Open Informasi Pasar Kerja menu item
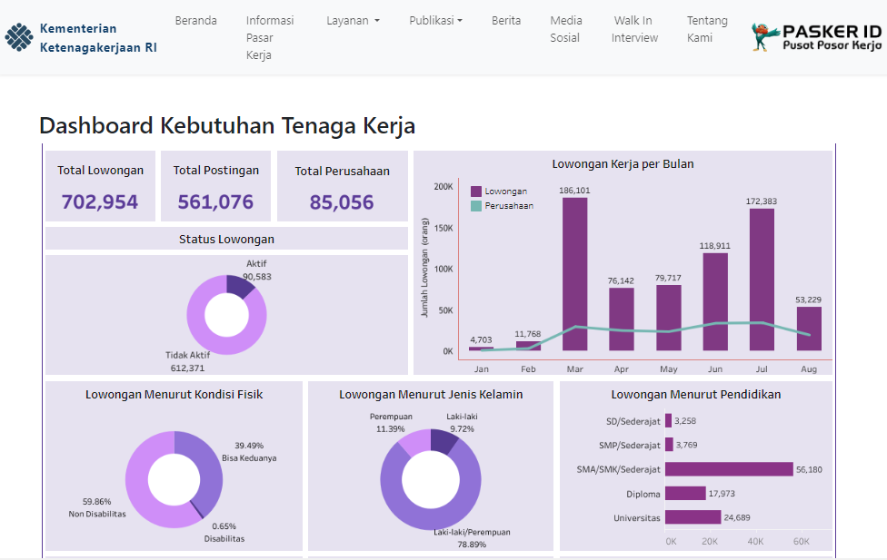Screen dimensions: 887x560 [270, 37]
